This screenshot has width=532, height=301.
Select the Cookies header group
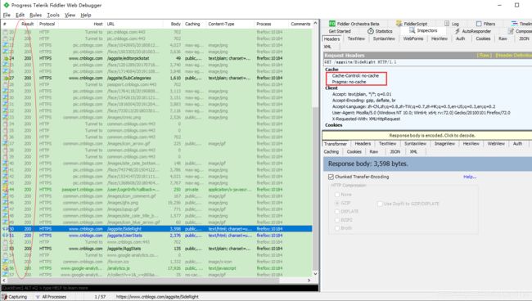333,125
